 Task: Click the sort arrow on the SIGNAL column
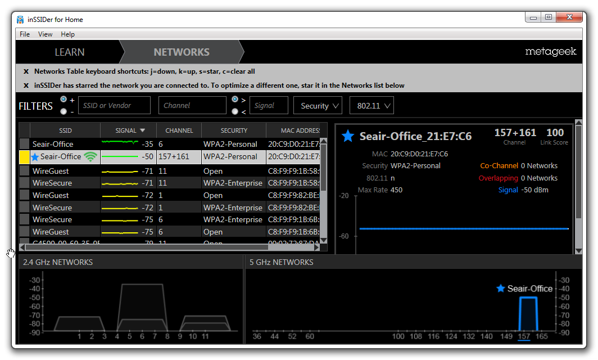point(142,130)
